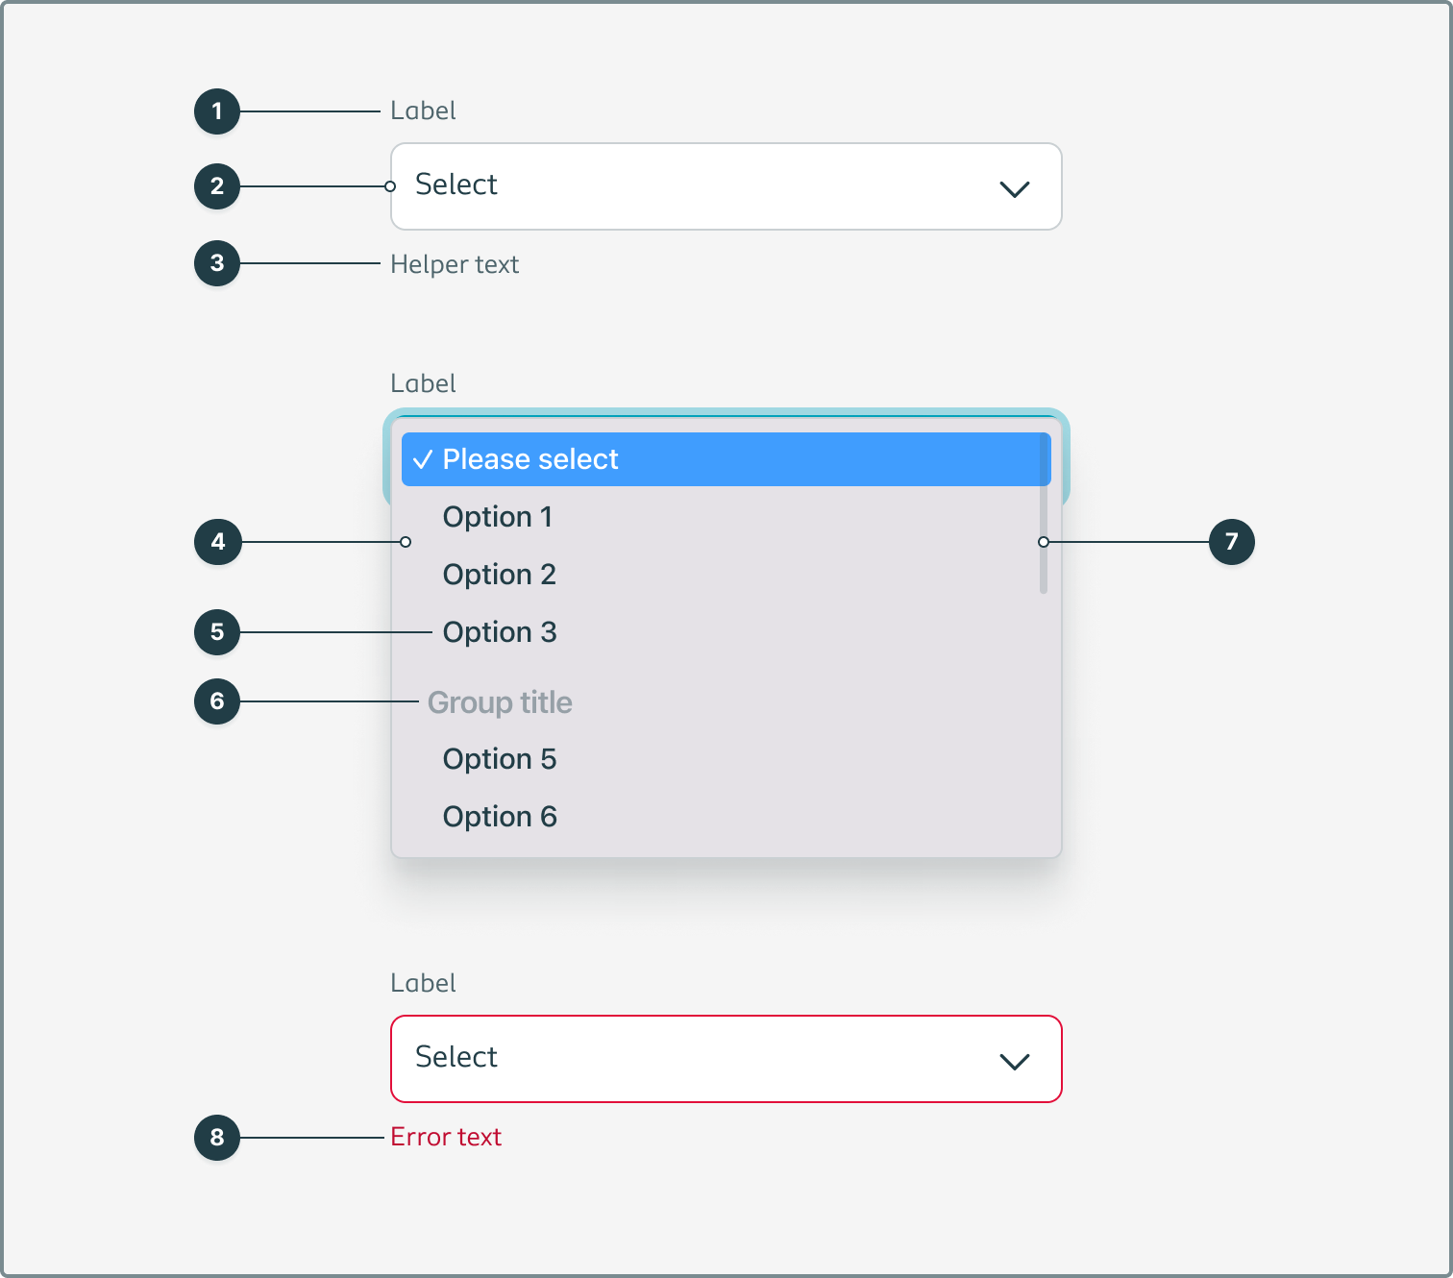Select Option 6 at the dropdown bottom

(x=500, y=816)
